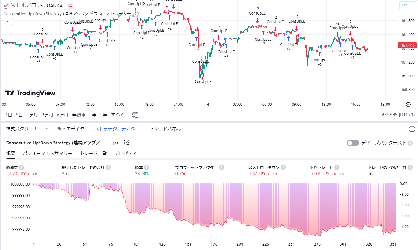Click the Consecutive Up/Down Strategy chart legend

[x=71, y=14]
